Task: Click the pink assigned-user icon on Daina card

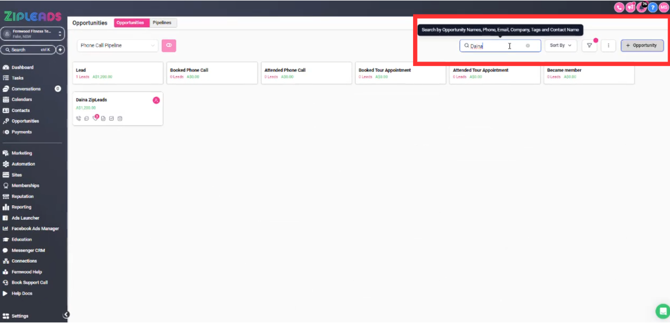Action: pyautogui.click(x=156, y=100)
